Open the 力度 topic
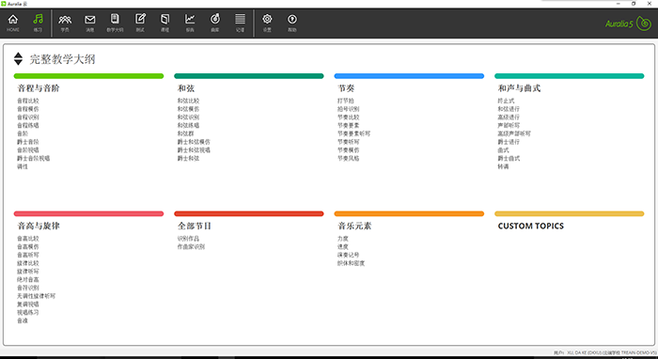The width and height of the screenshot is (658, 359). point(343,238)
